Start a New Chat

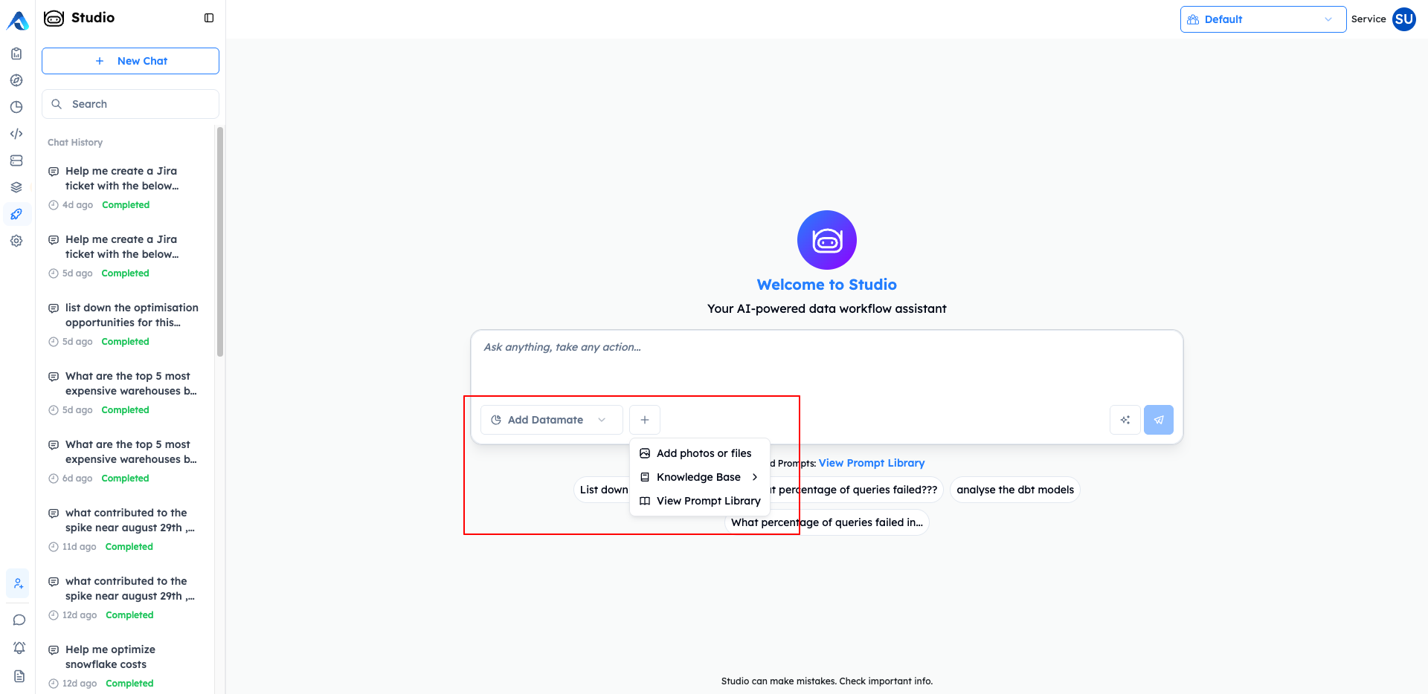coord(130,60)
